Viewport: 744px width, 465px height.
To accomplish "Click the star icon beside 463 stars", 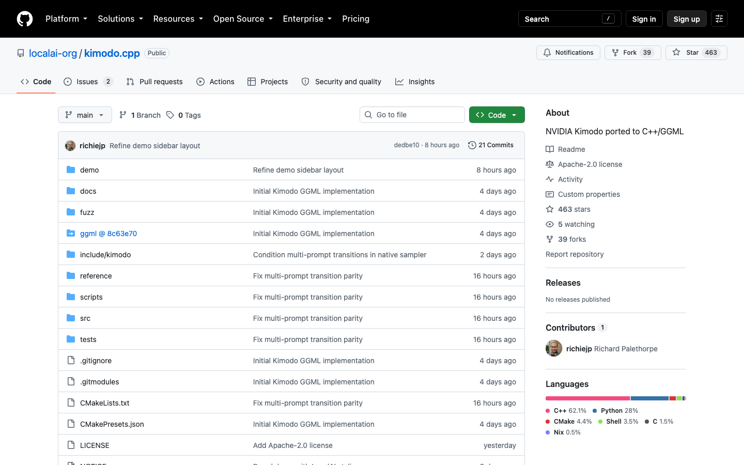I will click(550, 209).
